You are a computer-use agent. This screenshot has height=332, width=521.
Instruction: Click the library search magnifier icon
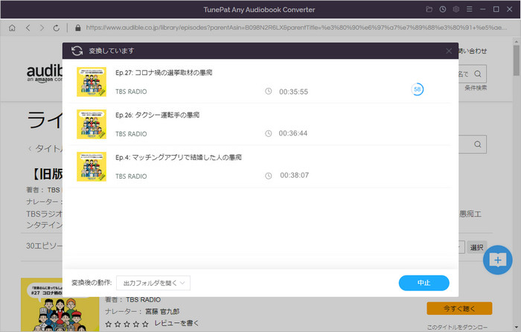point(478,144)
